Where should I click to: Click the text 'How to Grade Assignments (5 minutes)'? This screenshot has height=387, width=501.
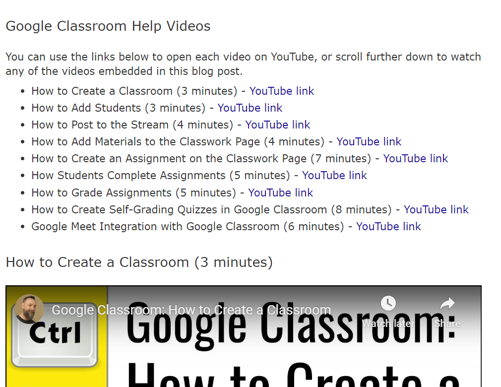tap(133, 193)
